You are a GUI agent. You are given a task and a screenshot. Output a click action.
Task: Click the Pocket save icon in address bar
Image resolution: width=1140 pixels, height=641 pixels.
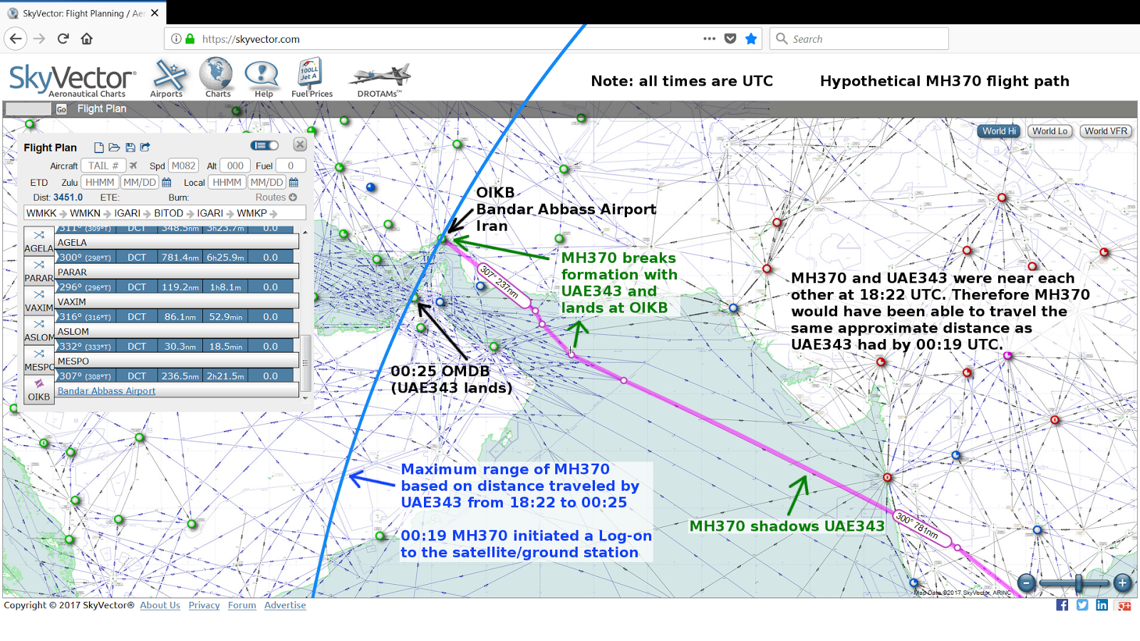(x=730, y=38)
